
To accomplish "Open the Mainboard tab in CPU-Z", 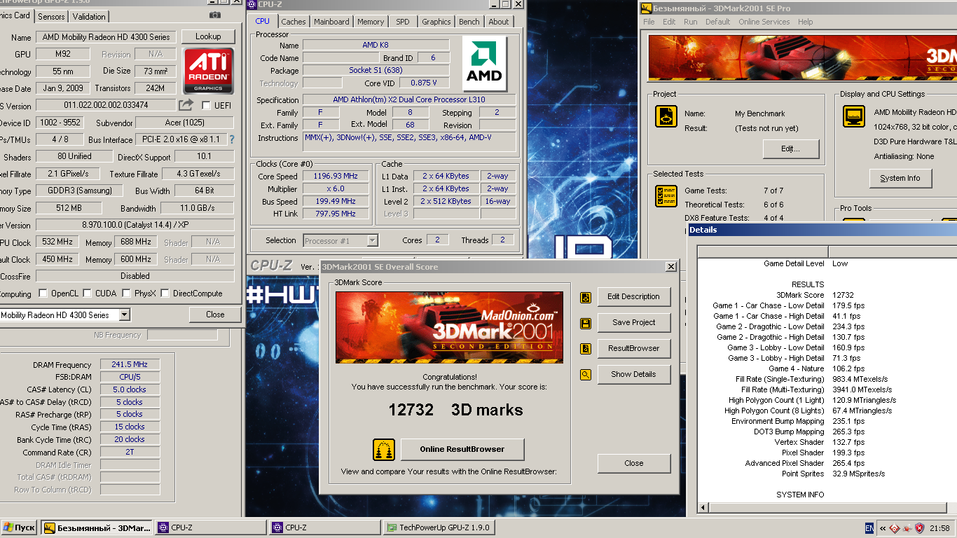I will pyautogui.click(x=331, y=22).
